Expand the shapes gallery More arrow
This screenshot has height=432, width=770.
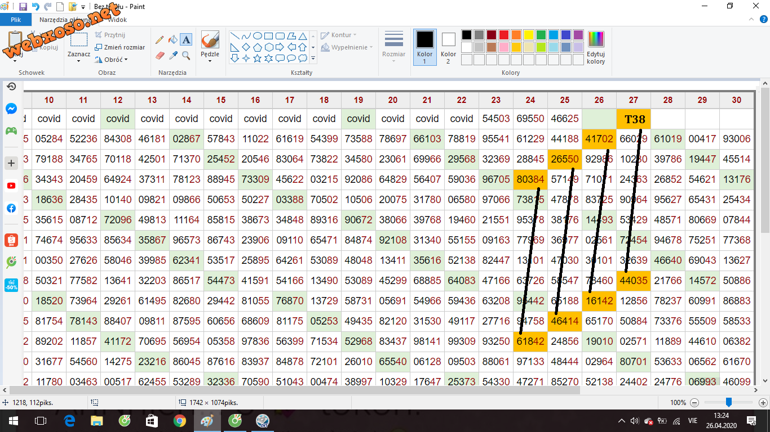tap(313, 58)
